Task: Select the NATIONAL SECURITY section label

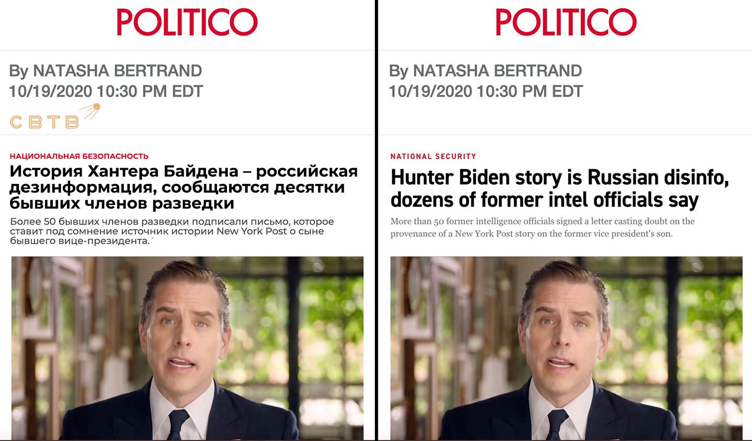Action: (433, 156)
